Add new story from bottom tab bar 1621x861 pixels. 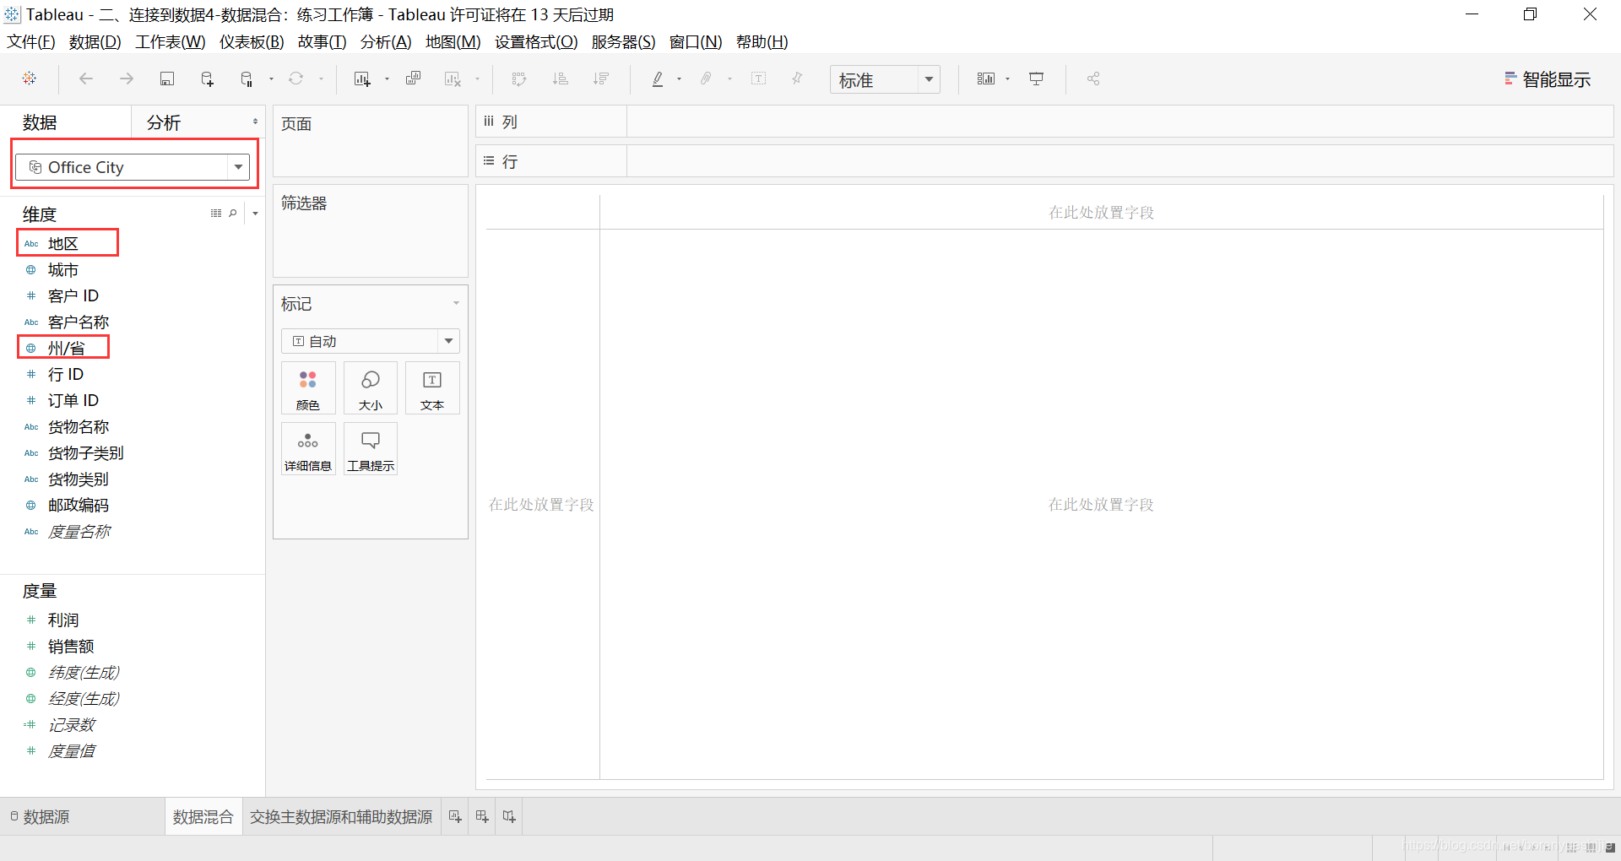509,816
